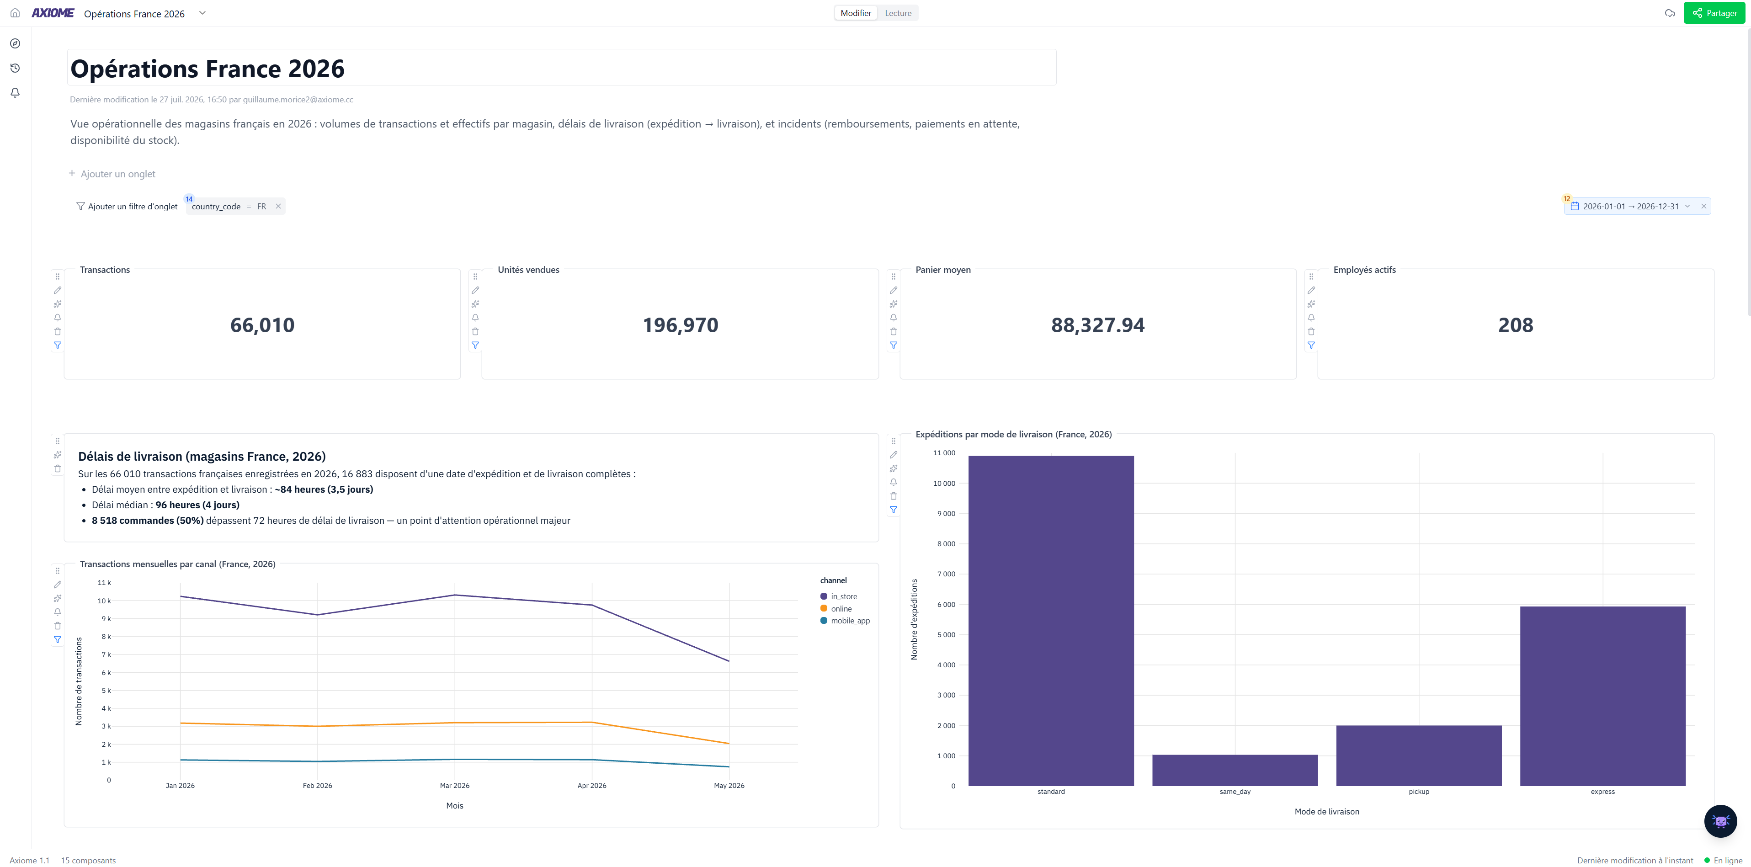Open the home icon in top bar
Image resolution: width=1751 pixels, height=867 pixels.
point(15,13)
